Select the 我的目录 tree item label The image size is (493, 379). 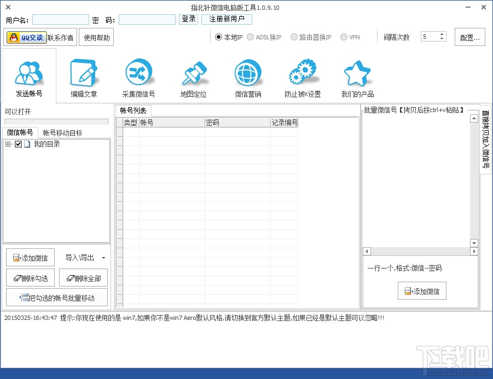tap(47, 144)
